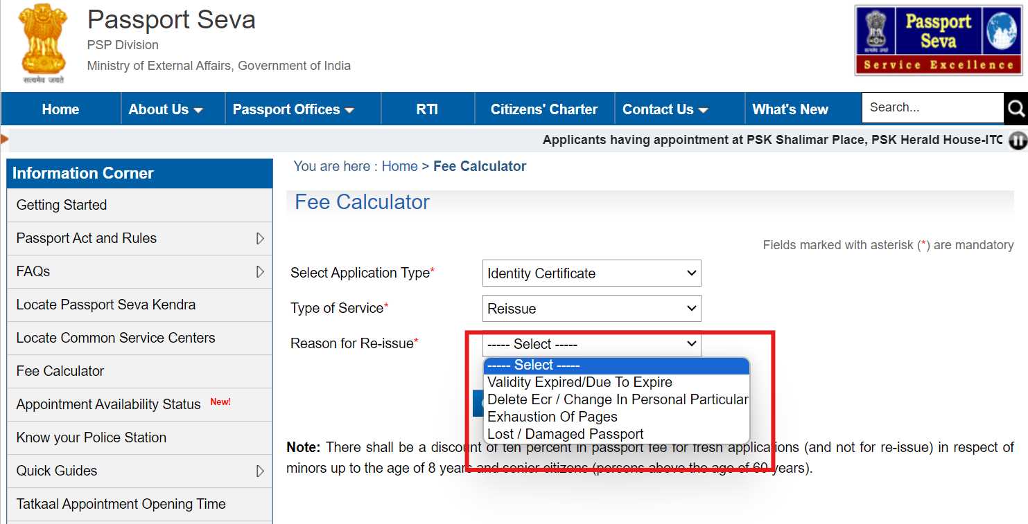
Task: Open the Passport Offices menu
Action: point(293,109)
